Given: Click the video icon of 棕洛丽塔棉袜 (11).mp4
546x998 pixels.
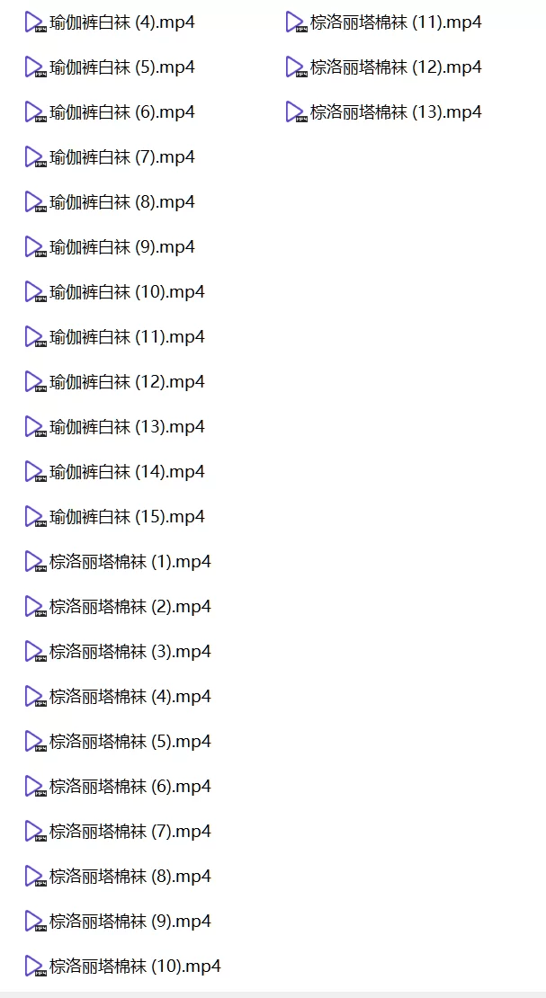Looking at the screenshot, I should click(297, 22).
